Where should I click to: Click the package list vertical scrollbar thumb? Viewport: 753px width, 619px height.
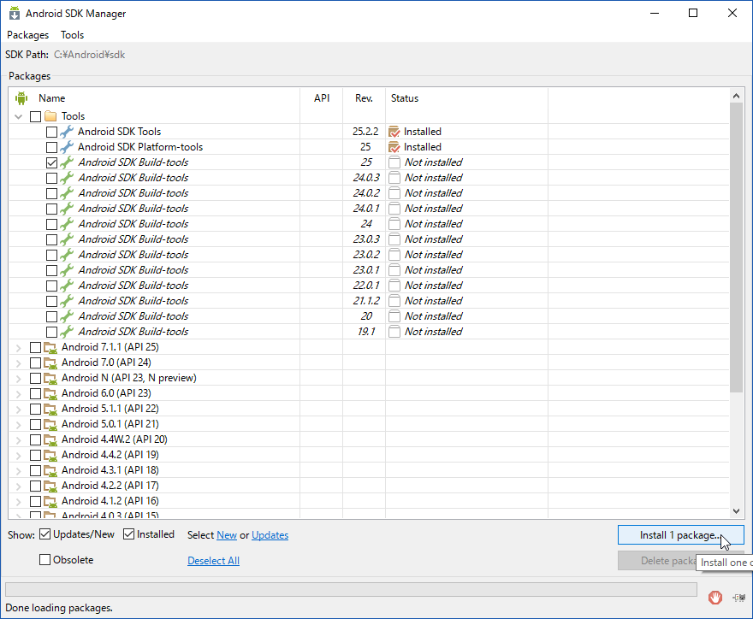736,248
